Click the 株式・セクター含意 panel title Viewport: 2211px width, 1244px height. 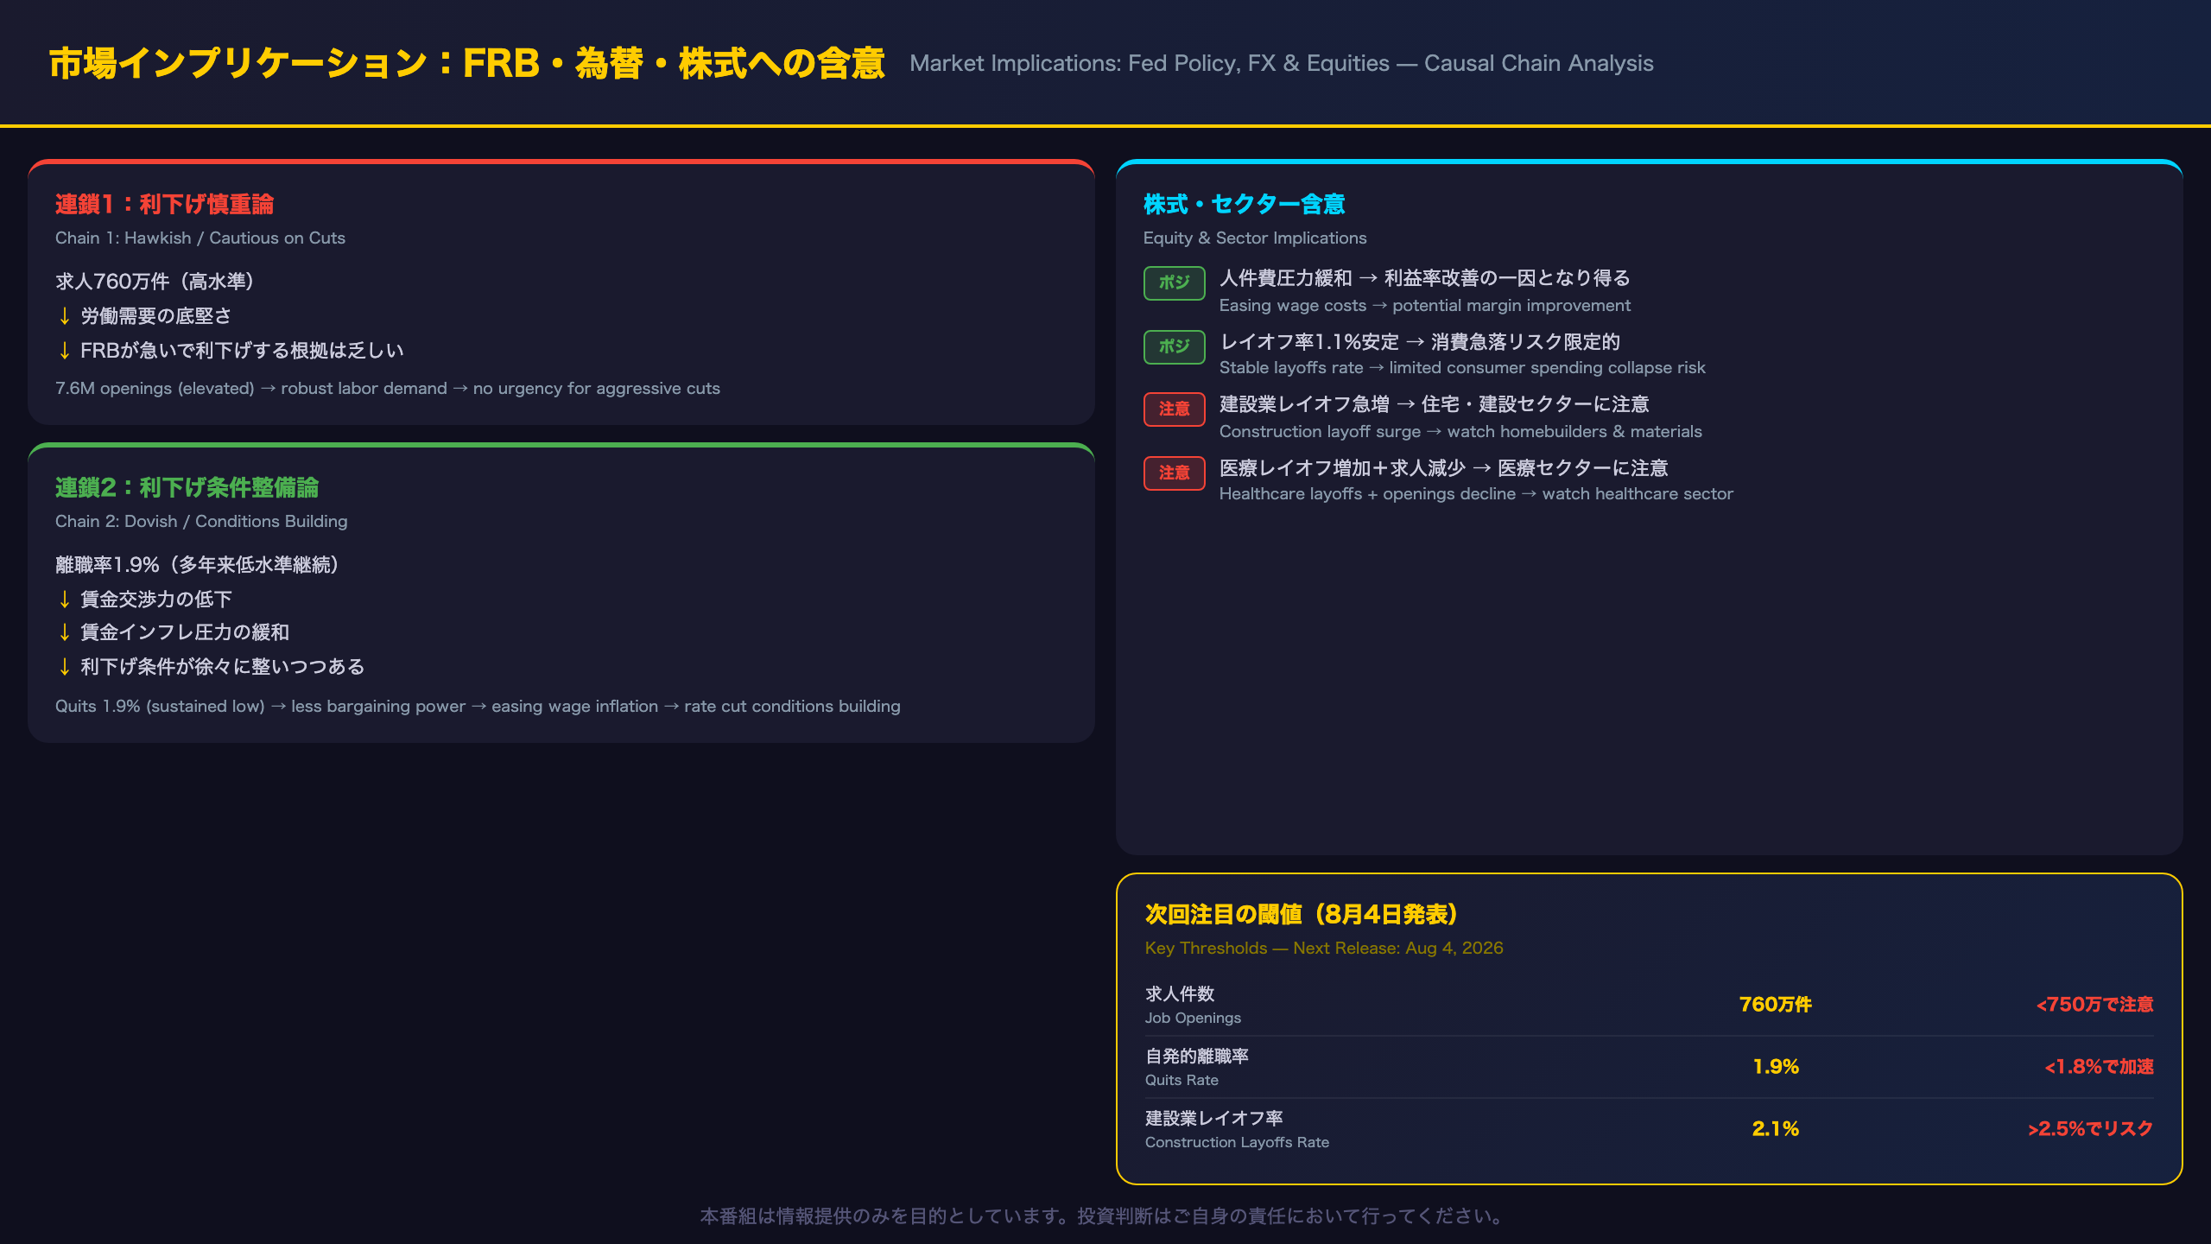(x=1244, y=205)
